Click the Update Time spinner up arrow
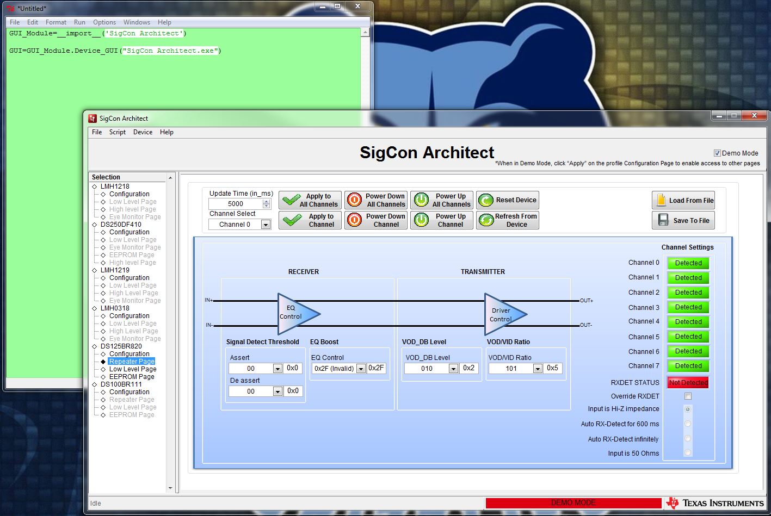This screenshot has width=771, height=516. click(266, 202)
